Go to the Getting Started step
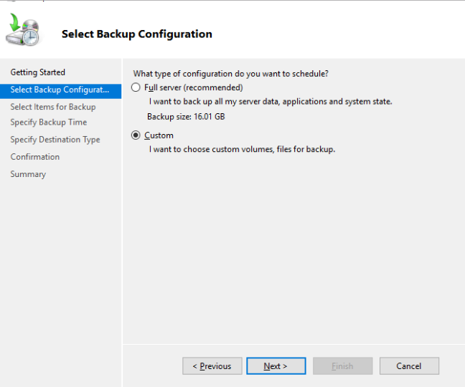Screen dimensions: 465x387 37,72
